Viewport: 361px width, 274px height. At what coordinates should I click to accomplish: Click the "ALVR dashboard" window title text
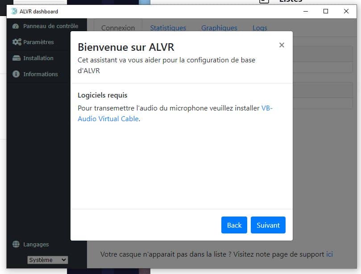[x=39, y=12]
